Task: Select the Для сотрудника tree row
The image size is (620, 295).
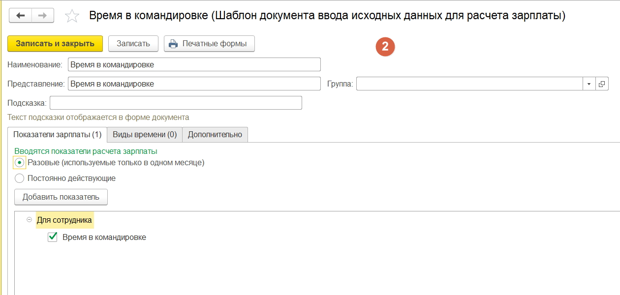Action: (x=64, y=220)
